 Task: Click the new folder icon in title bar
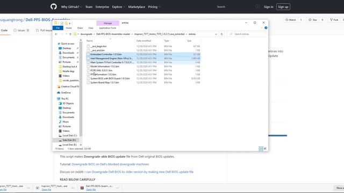point(66,23)
